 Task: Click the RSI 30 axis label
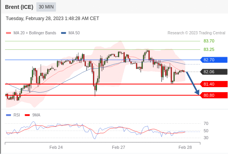206,138
